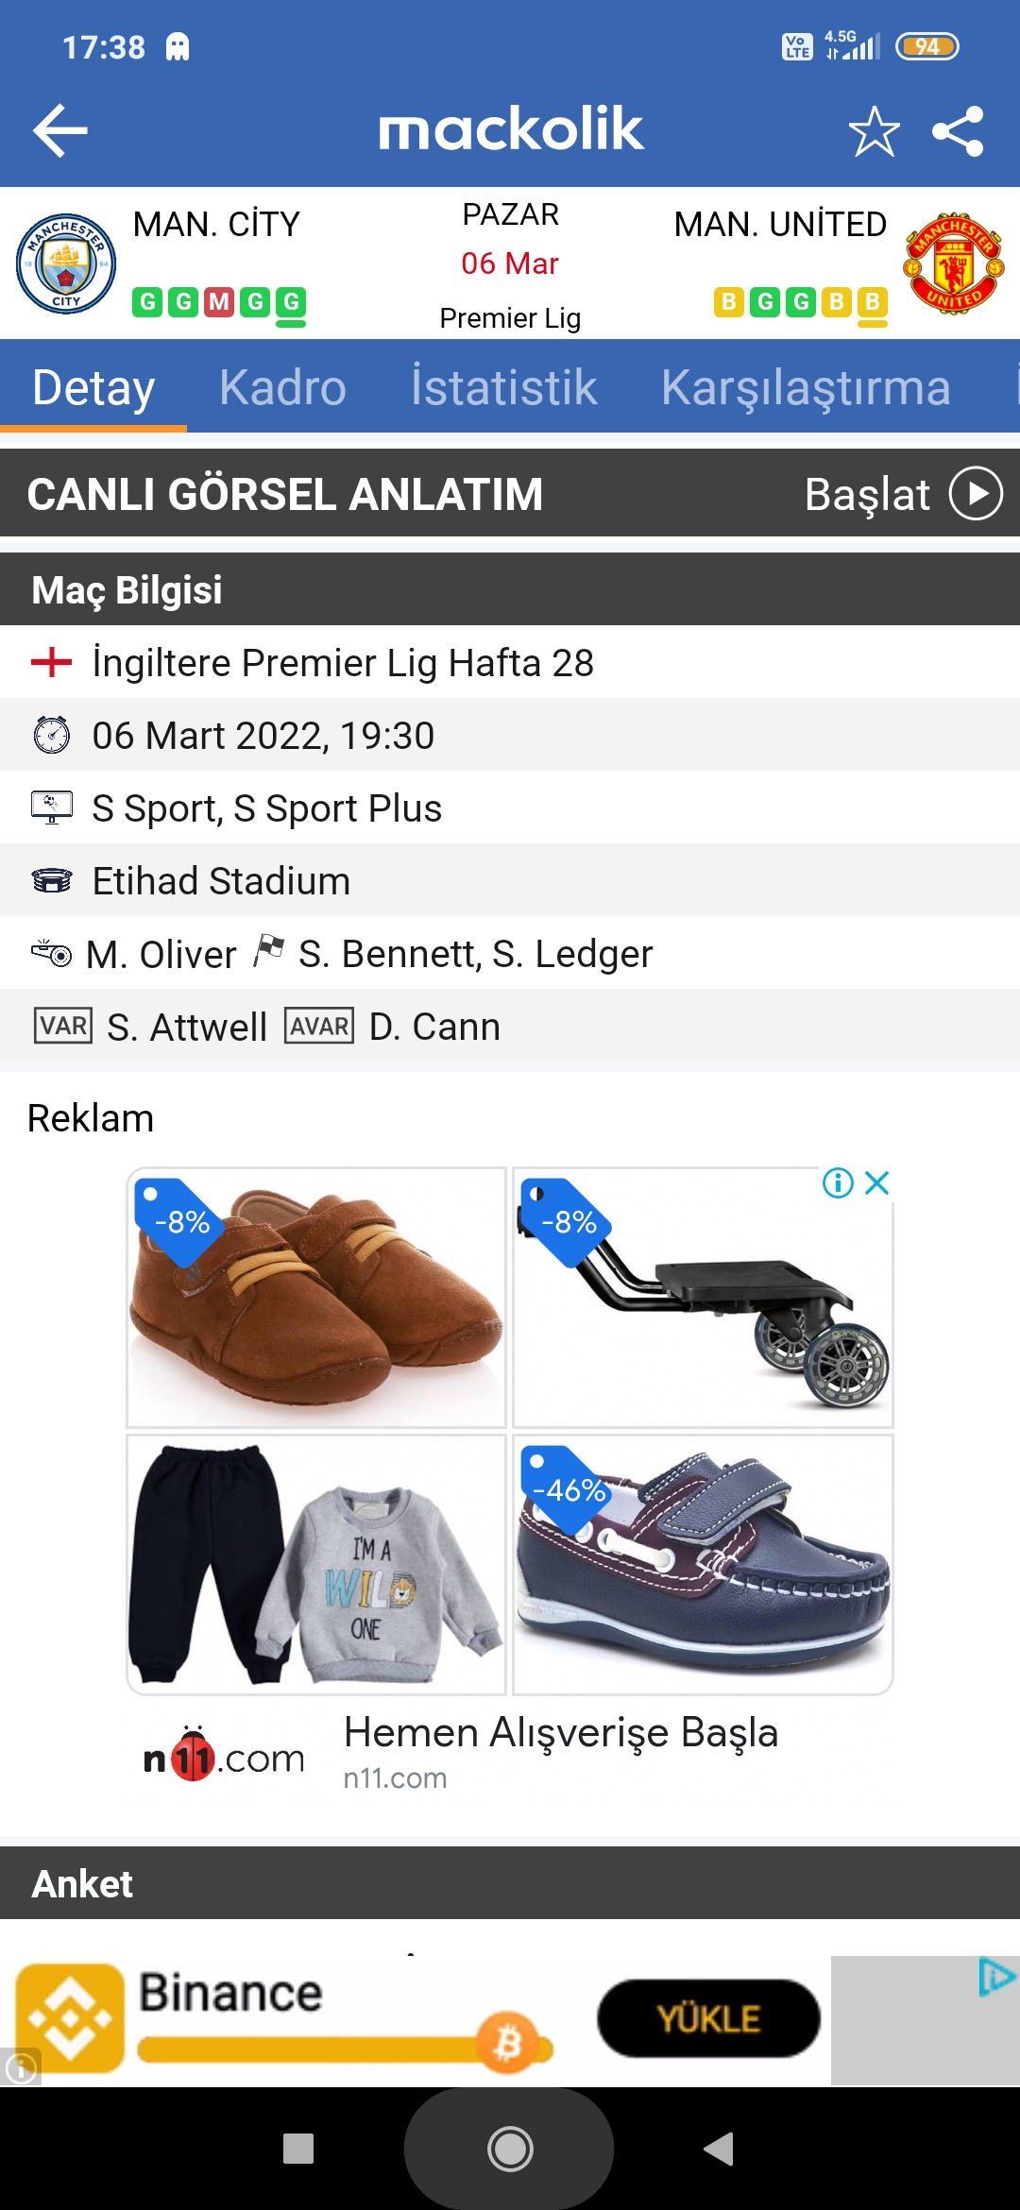
Task: Switch to the Kadro tab
Action: (x=282, y=387)
